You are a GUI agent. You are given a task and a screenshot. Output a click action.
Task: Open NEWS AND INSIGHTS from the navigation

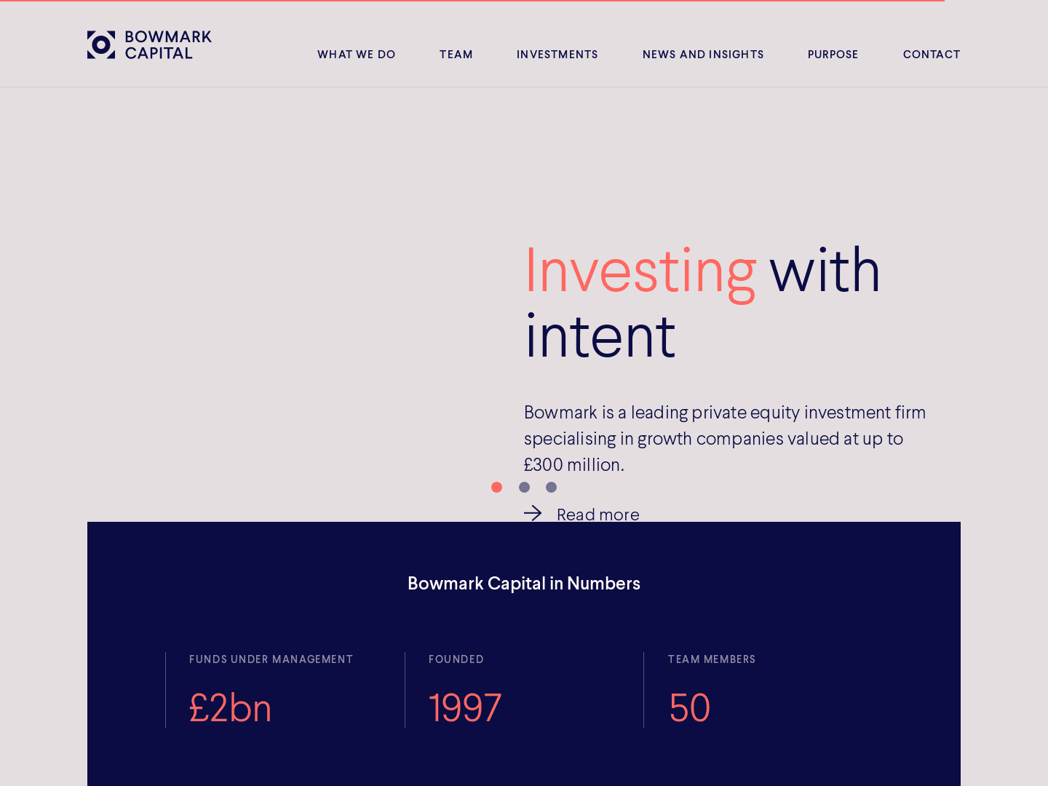(x=703, y=54)
